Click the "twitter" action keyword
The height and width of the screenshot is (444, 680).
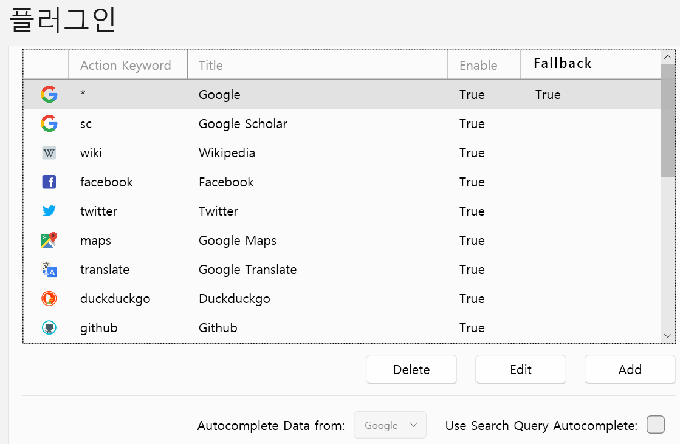[98, 211]
